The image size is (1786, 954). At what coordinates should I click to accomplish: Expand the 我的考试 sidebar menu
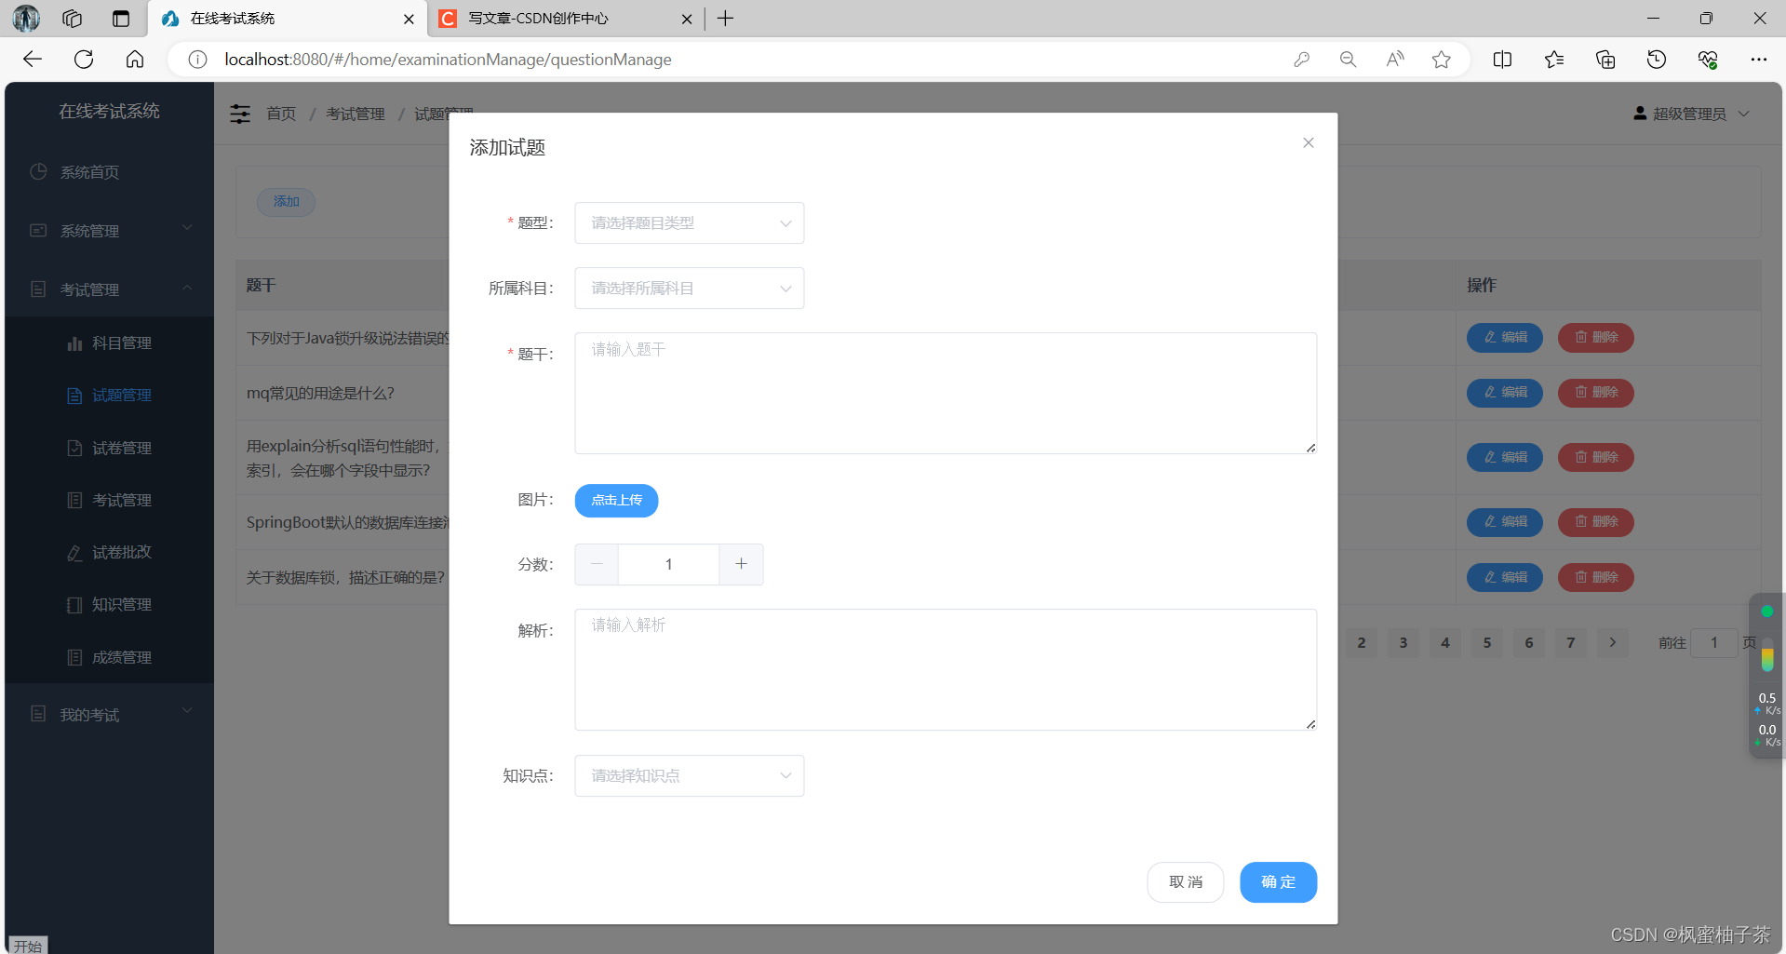(109, 714)
